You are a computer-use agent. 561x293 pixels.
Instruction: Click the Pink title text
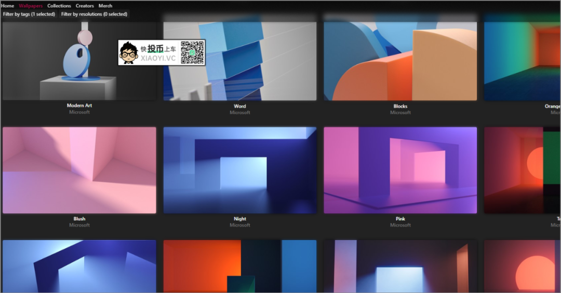click(x=400, y=219)
